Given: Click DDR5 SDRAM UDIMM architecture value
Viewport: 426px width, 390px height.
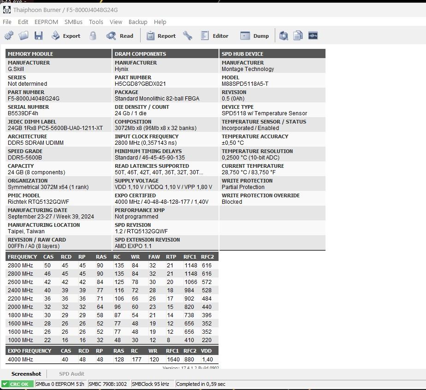Looking at the screenshot, I should point(35,143).
